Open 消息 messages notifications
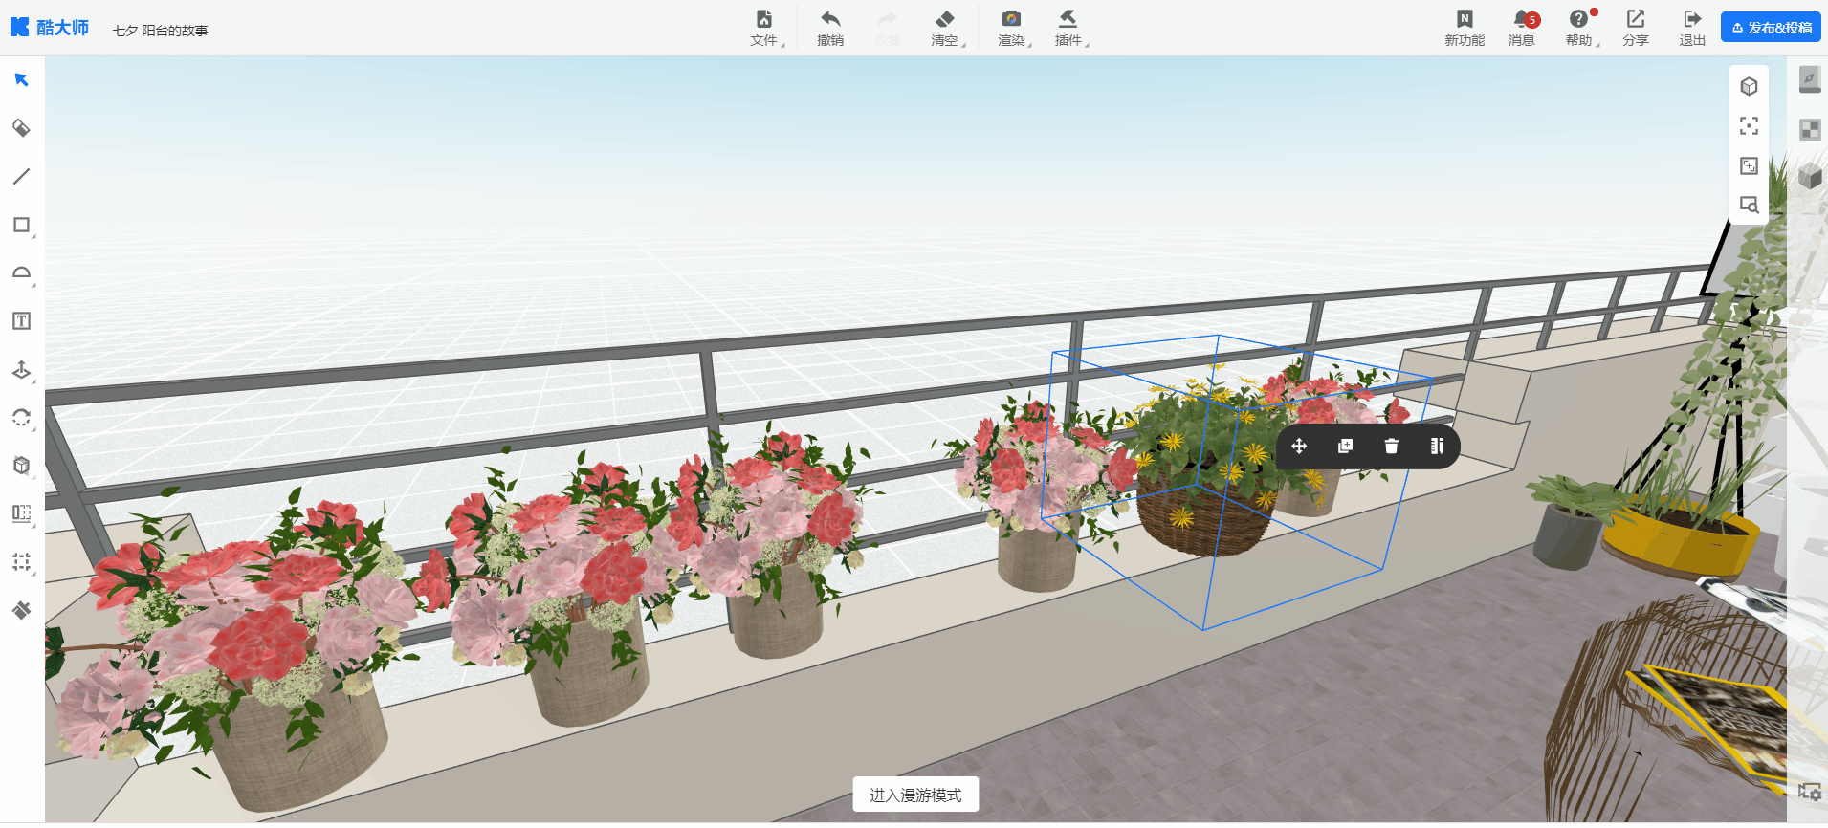The height and width of the screenshot is (828, 1828). [x=1521, y=28]
